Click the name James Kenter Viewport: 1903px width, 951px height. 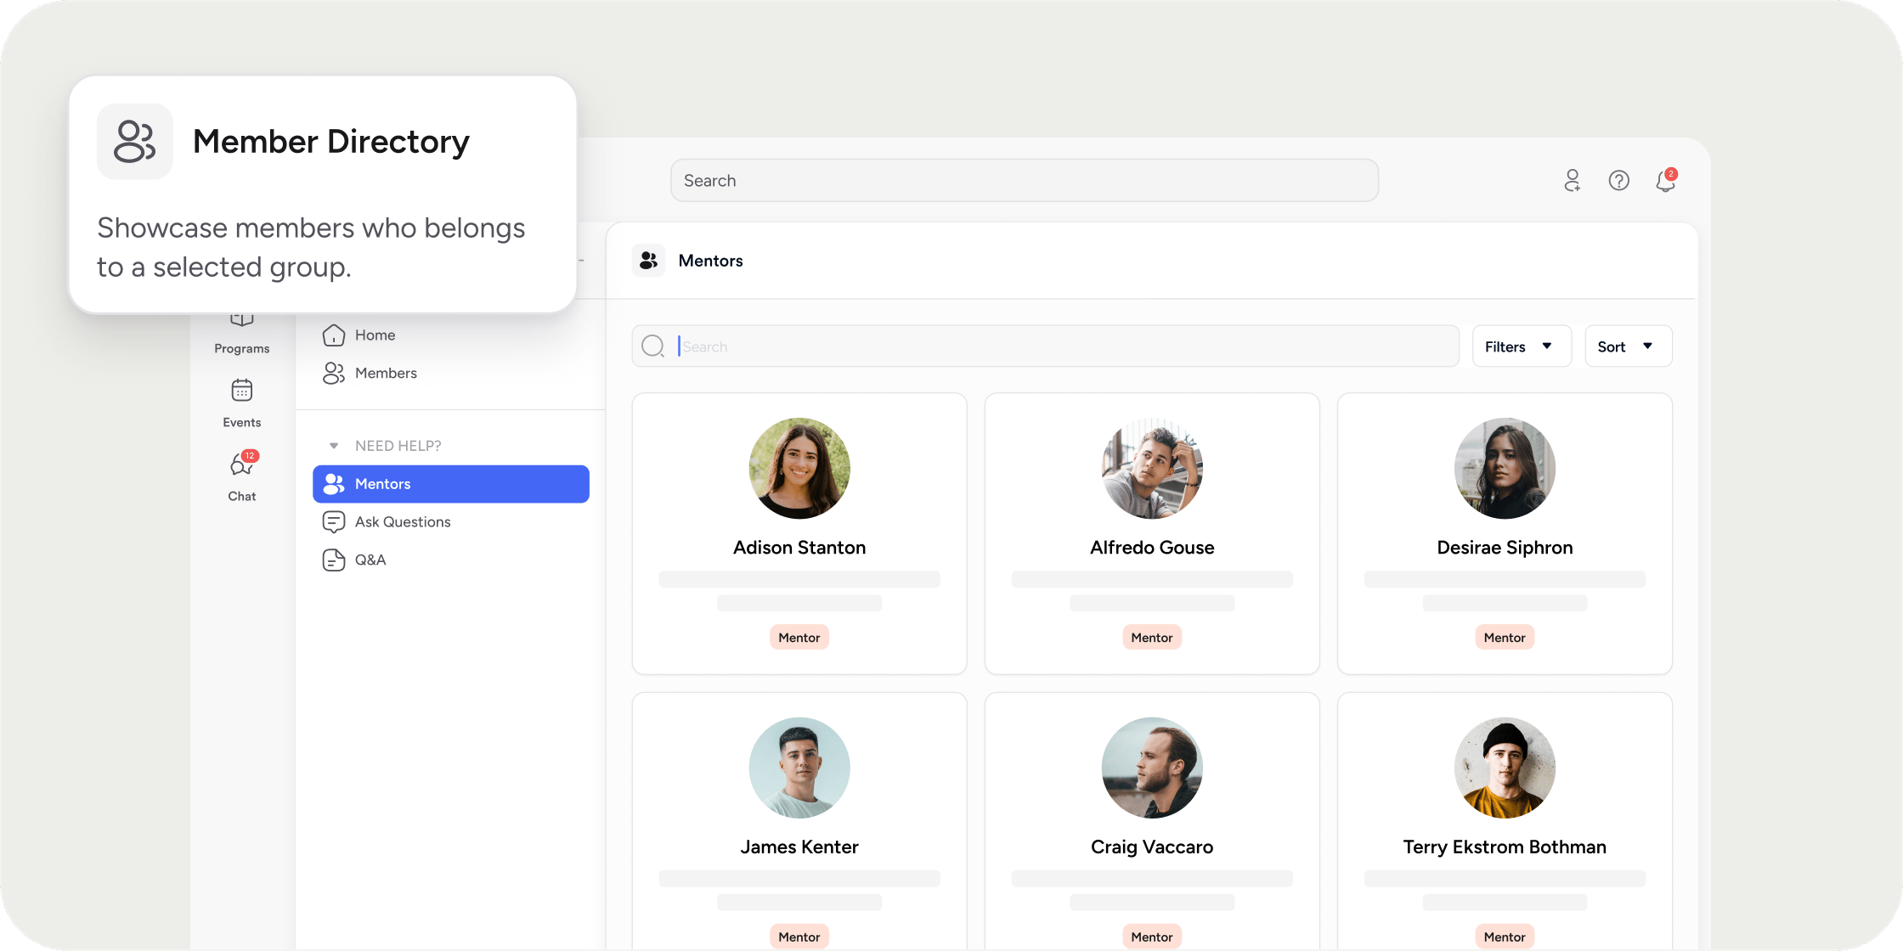click(x=799, y=847)
